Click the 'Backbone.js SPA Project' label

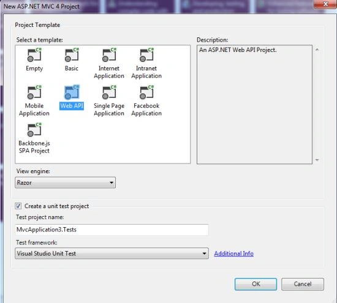point(34,147)
